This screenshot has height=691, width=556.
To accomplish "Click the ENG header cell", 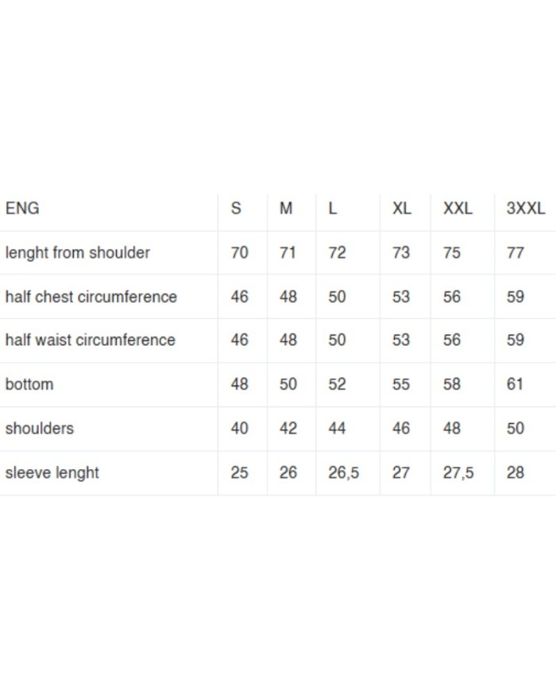I will (x=22, y=208).
